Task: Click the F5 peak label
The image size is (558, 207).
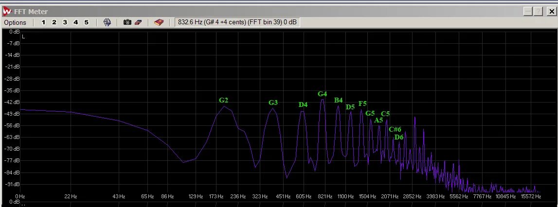Action: 362,104
